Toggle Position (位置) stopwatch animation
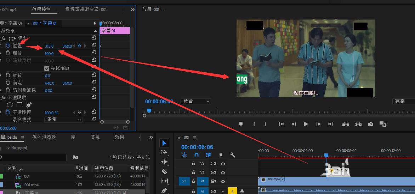 [x=8, y=46]
